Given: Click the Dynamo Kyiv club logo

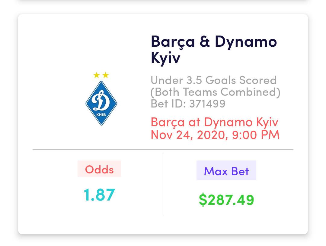Looking at the screenshot, I should [x=101, y=102].
